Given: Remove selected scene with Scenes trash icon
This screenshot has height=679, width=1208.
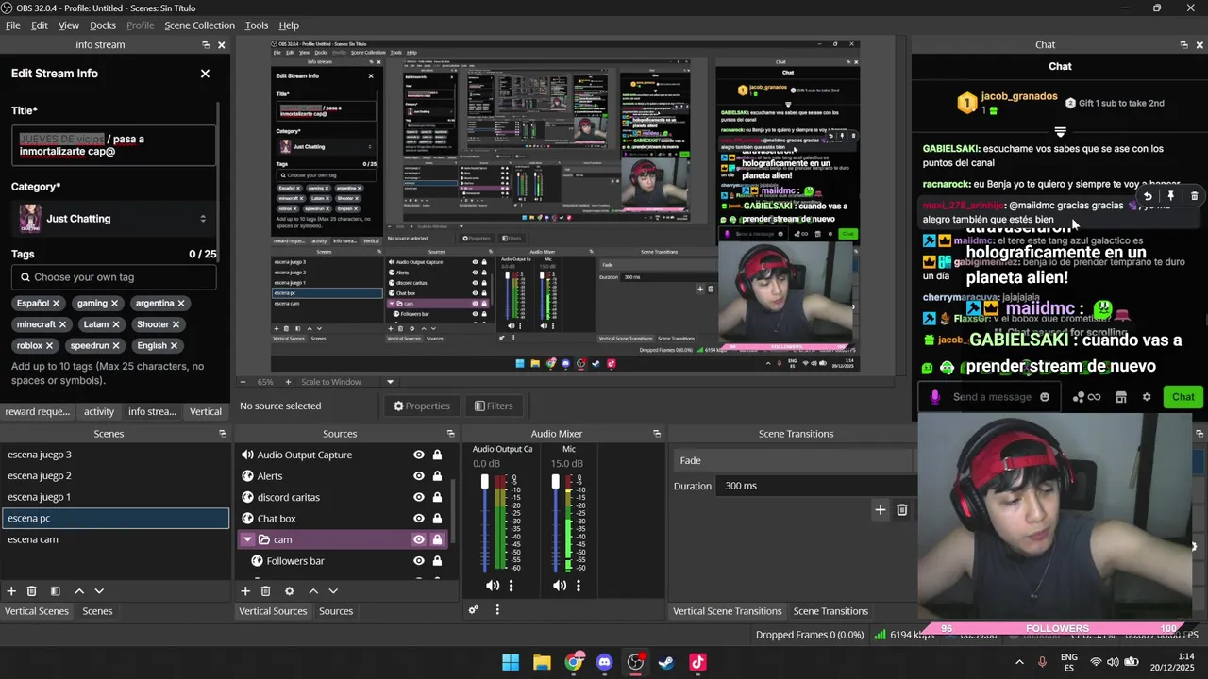Looking at the screenshot, I should 31,591.
